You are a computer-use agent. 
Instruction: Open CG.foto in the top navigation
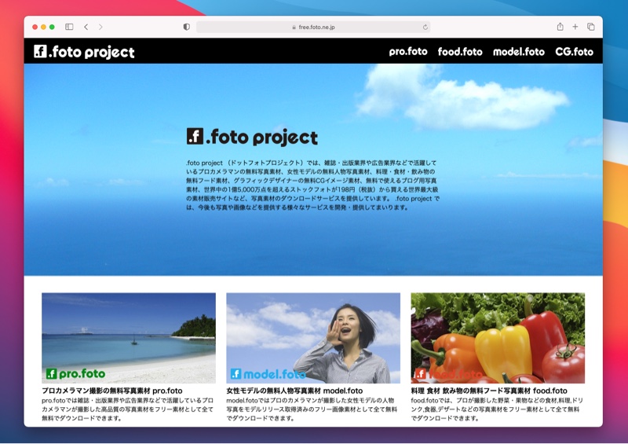[x=574, y=52]
